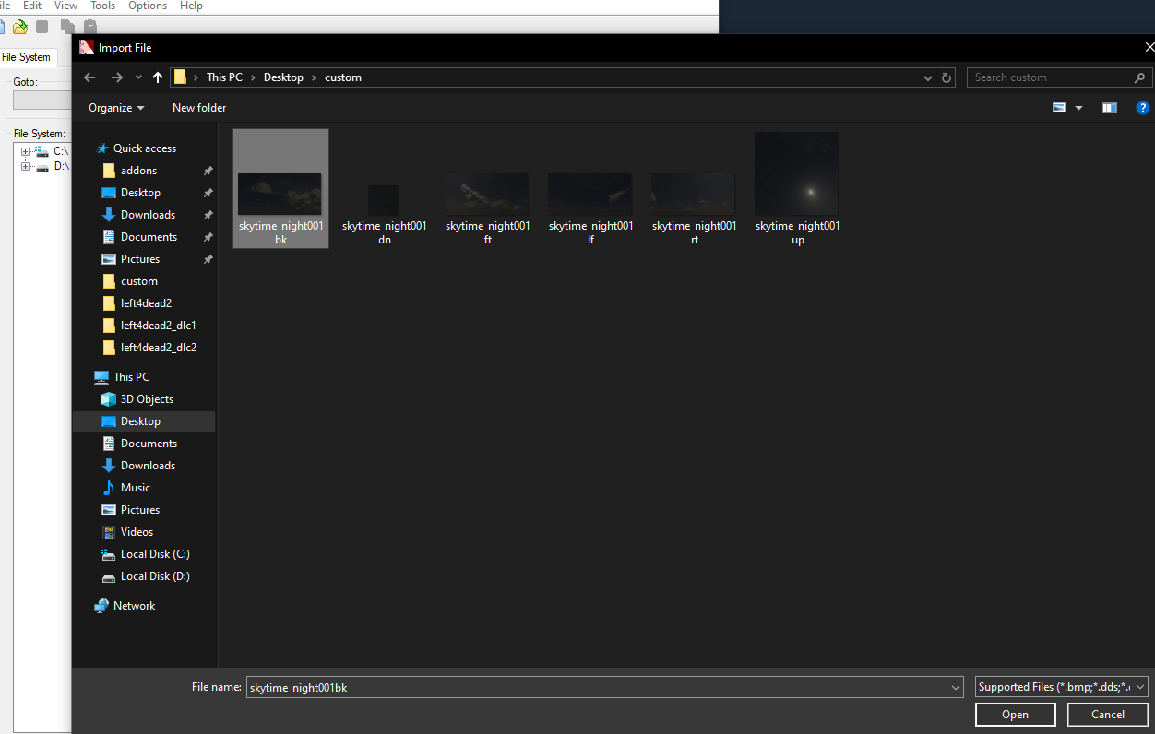This screenshot has width=1155, height=734.
Task: Open Tools menu in VTFEdit
Action: 102,6
